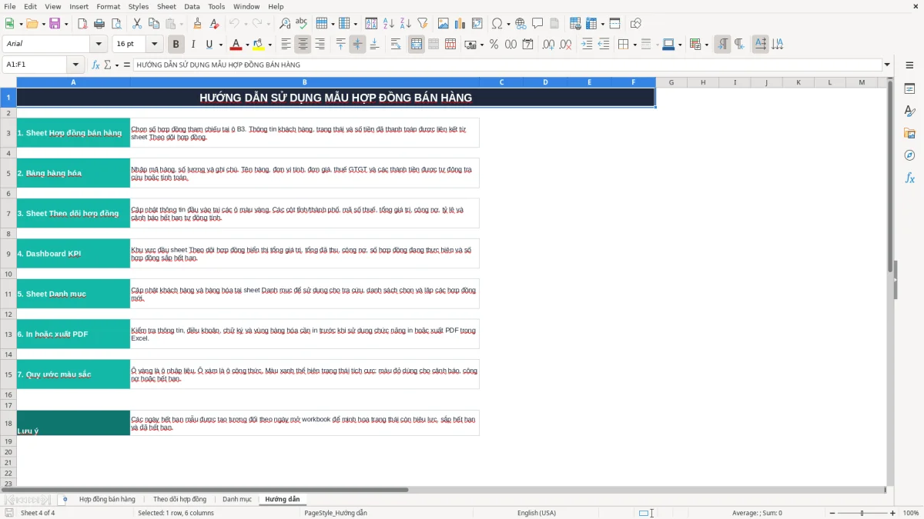Viewport: 924px width, 519px height.
Task: Open the Data menu
Action: [x=192, y=6]
